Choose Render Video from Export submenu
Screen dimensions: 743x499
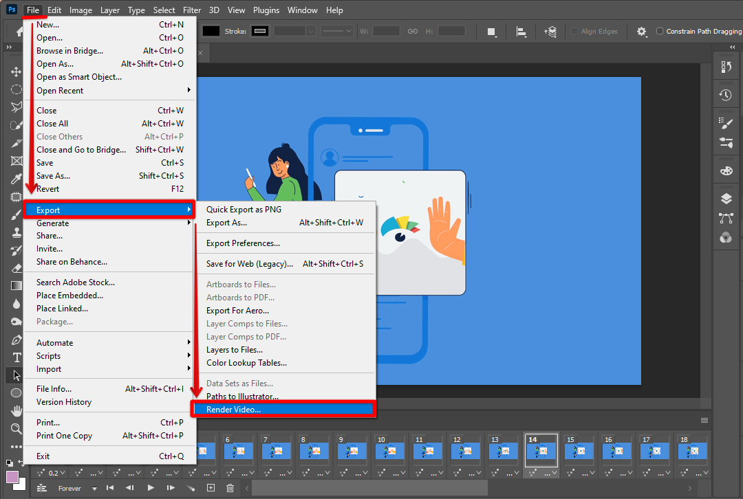pos(234,410)
